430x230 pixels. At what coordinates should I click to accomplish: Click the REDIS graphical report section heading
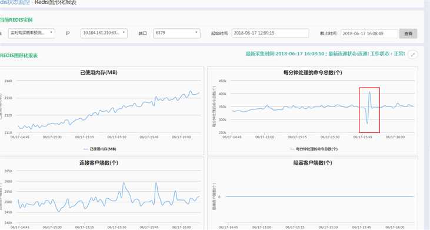pyautogui.click(x=19, y=55)
